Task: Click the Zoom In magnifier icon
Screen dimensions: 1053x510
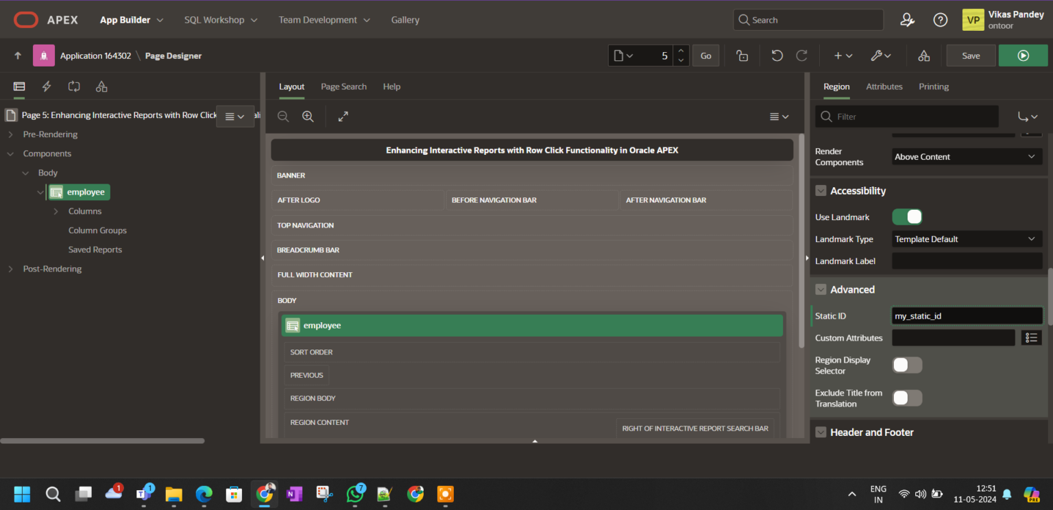Action: (x=308, y=117)
